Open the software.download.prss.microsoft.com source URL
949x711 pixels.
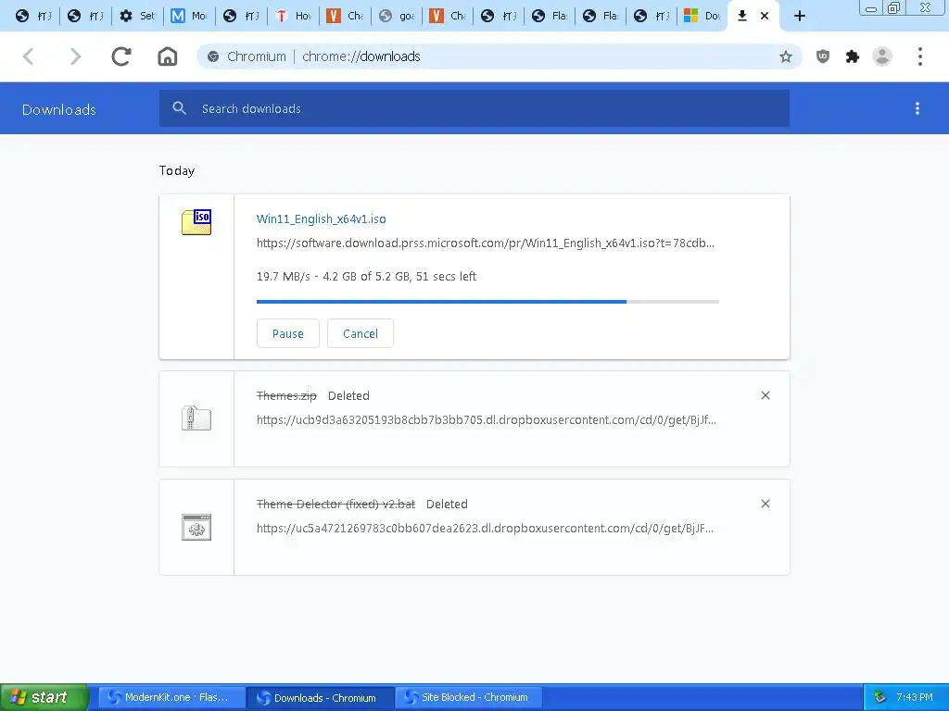click(x=486, y=243)
